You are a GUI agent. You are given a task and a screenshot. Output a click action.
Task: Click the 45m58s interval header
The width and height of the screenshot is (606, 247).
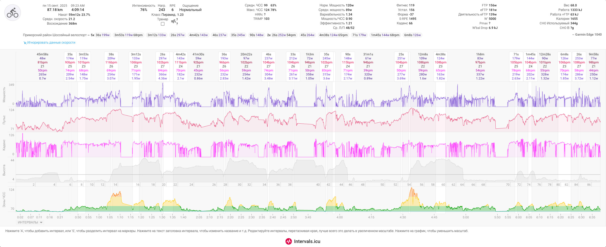pyautogui.click(x=43, y=54)
